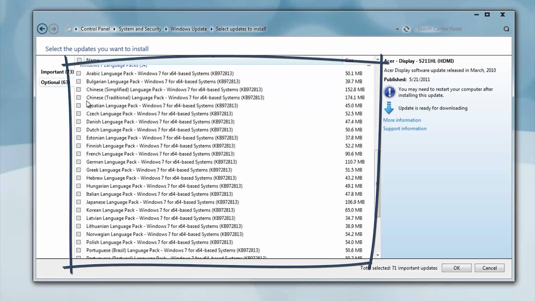Select the Dutch Language Pack row
This screenshot has width=535, height=301.
225,130
